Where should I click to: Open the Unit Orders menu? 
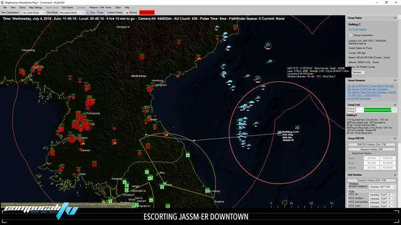(67, 7)
